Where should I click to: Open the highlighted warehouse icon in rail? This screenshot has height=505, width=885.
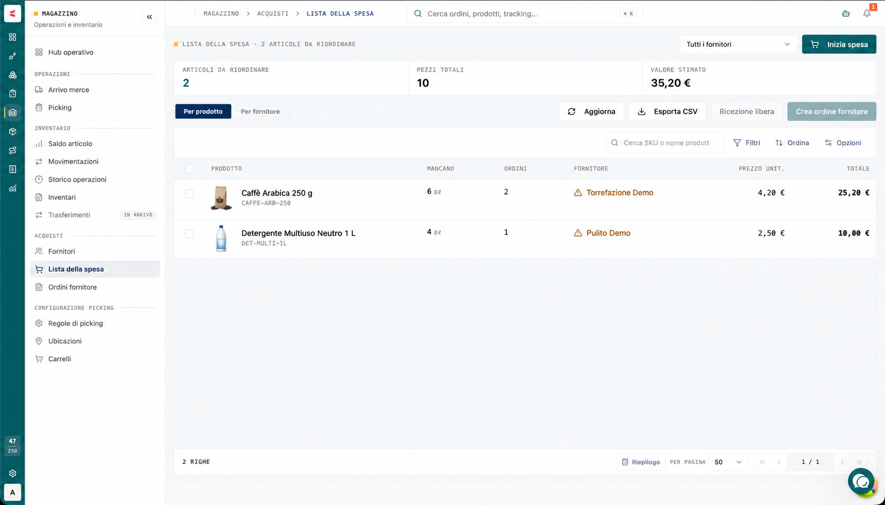[x=12, y=112]
